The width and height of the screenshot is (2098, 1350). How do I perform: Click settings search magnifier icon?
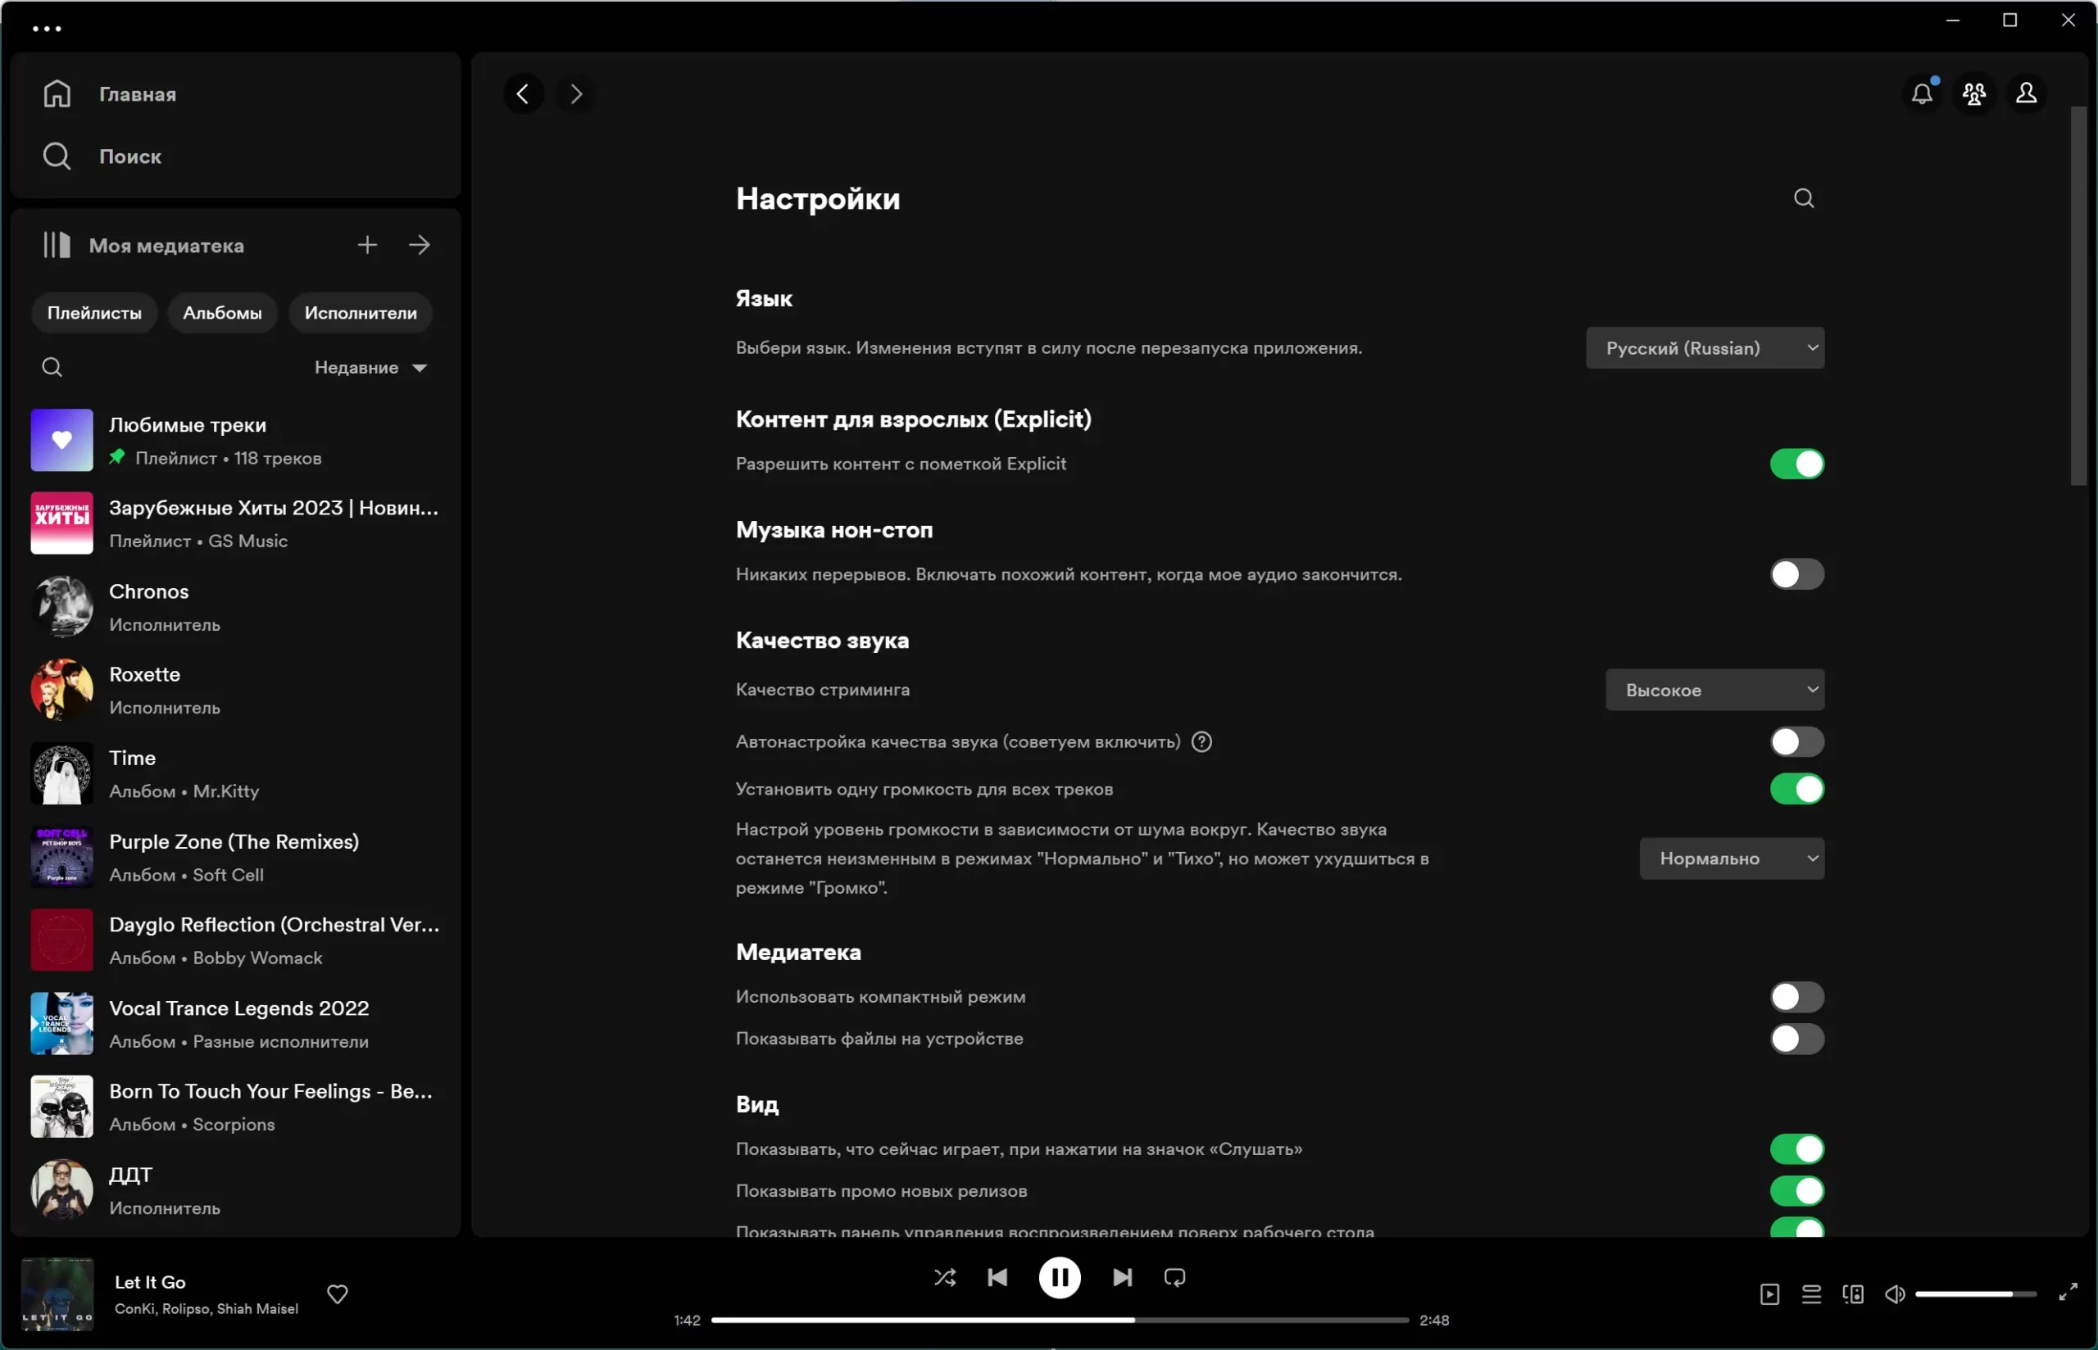1802,199
